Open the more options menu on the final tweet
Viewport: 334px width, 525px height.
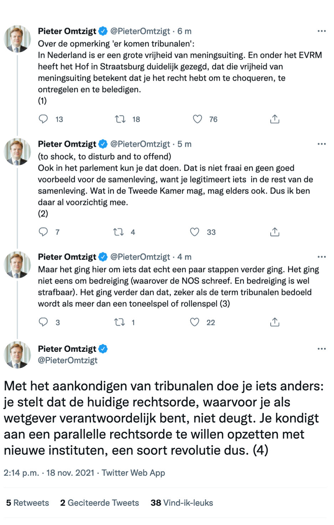point(322,348)
